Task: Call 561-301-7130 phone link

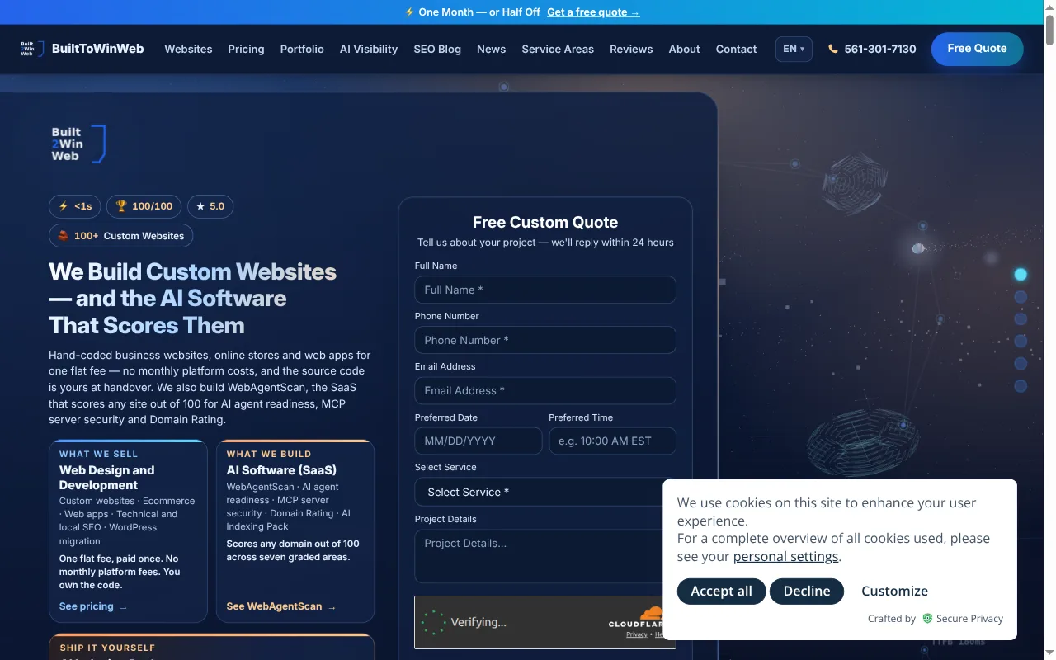Action: pos(872,49)
